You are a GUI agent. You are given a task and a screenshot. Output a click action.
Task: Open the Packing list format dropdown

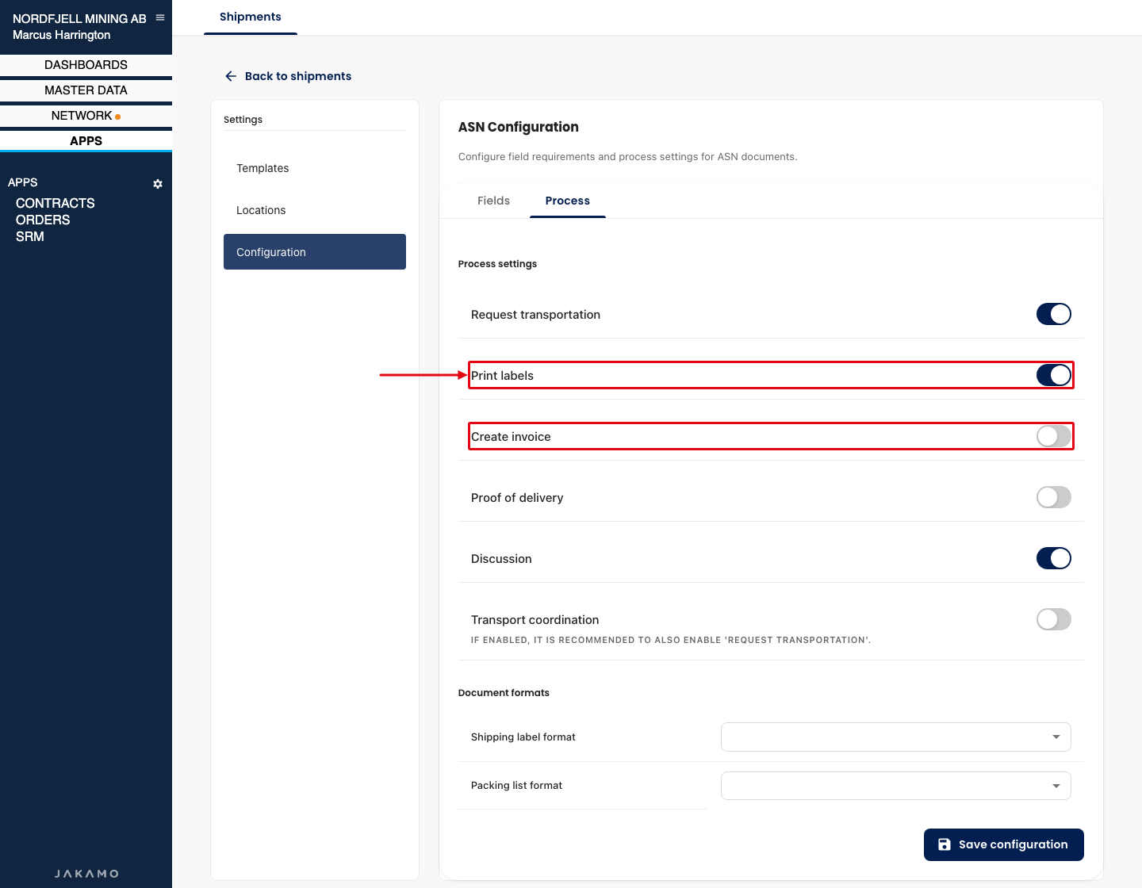(896, 786)
